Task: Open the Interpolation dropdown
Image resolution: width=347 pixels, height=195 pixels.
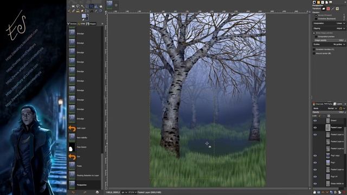Action: tap(329, 23)
